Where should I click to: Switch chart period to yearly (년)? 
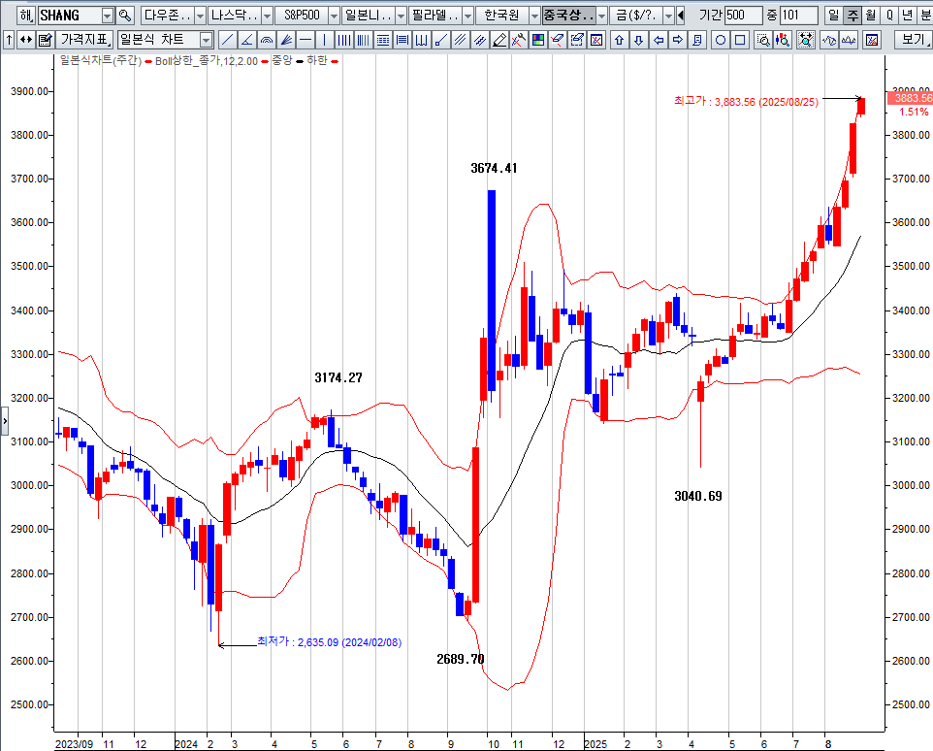[907, 16]
